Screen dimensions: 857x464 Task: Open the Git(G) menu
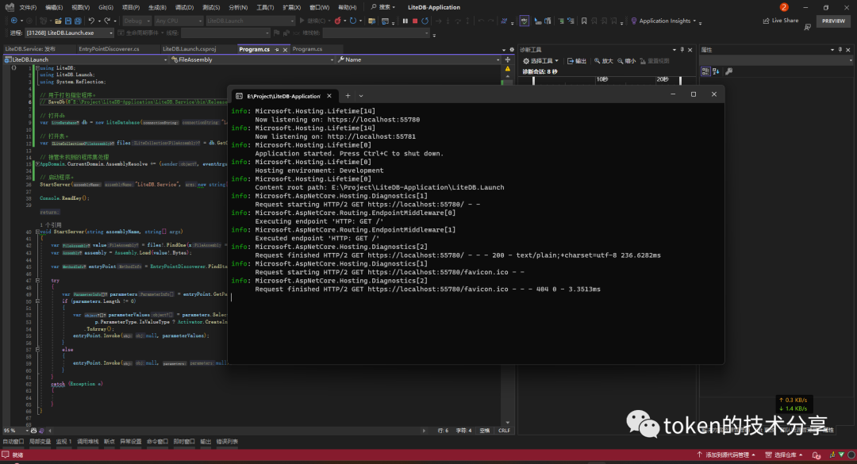click(x=106, y=8)
